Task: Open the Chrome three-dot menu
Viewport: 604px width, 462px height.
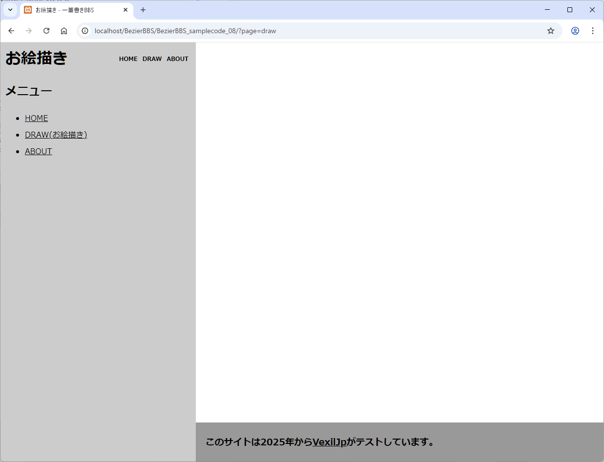Action: [593, 31]
